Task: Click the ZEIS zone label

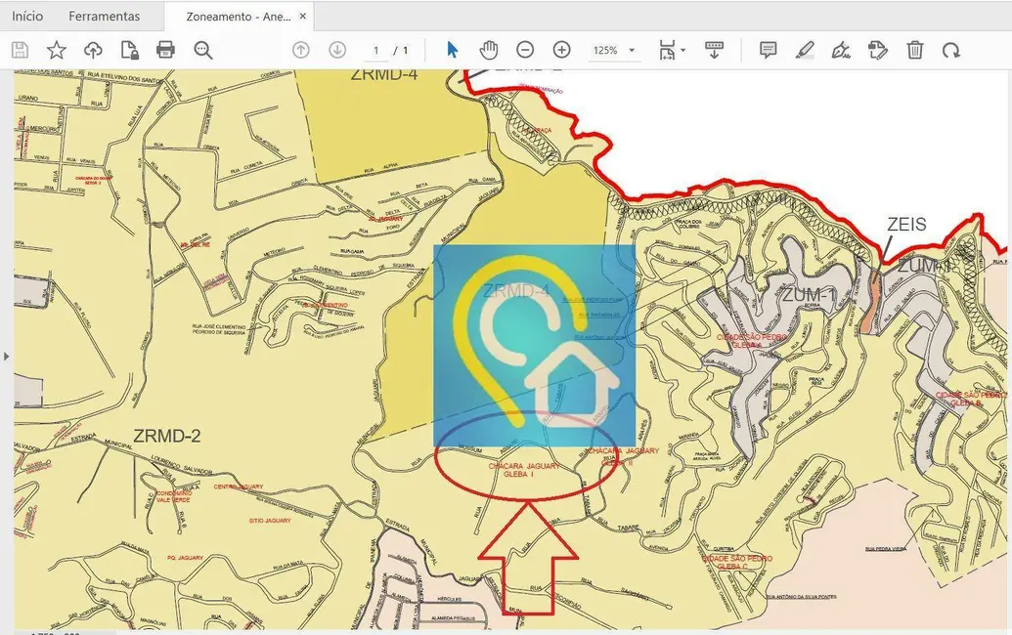Action: tap(906, 225)
